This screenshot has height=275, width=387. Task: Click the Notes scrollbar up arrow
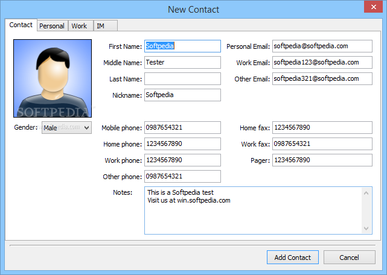[x=366, y=193]
